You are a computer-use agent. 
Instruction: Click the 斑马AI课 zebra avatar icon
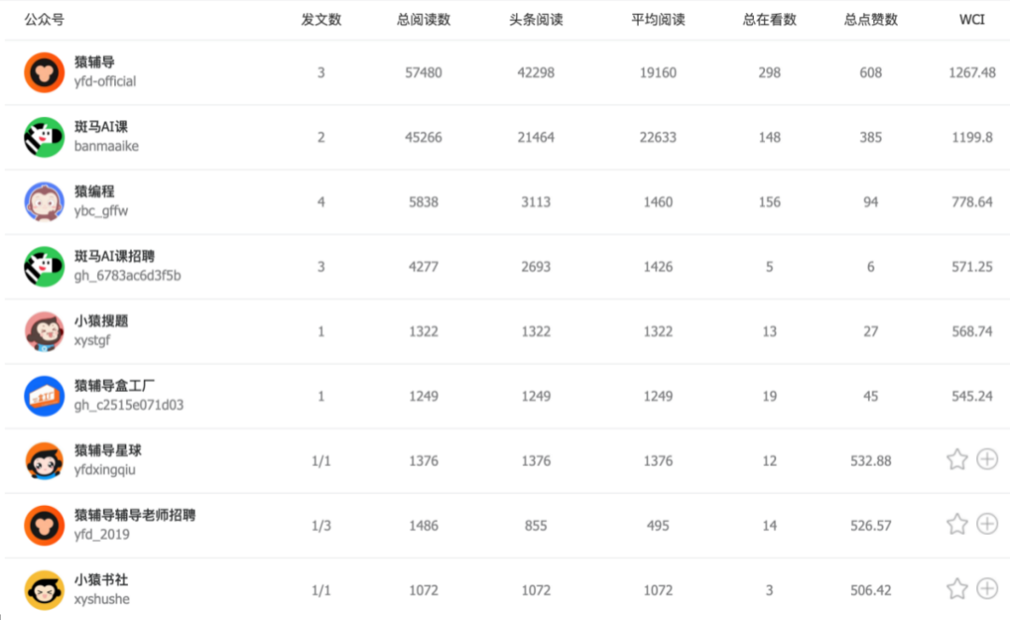(x=44, y=137)
